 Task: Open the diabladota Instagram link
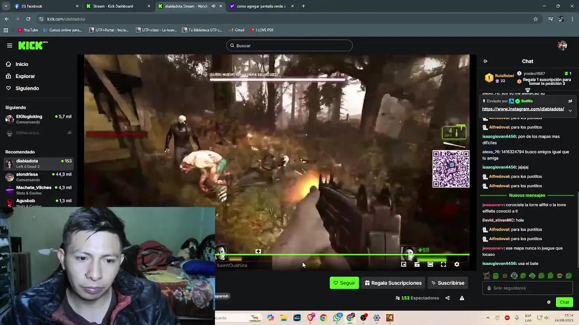pyautogui.click(x=523, y=109)
